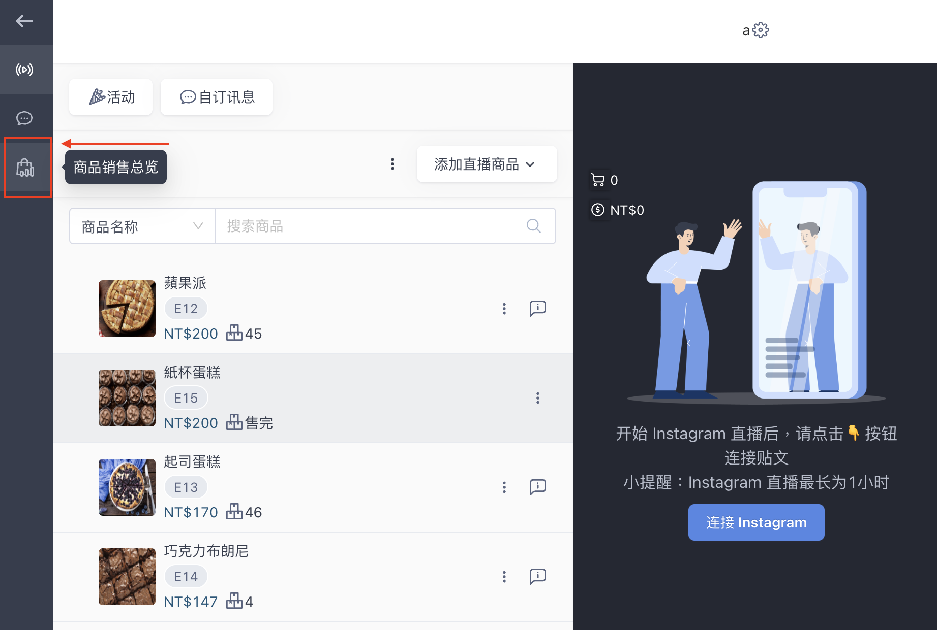Click the 巧克力布朗尼 product name
Image resolution: width=937 pixels, height=630 pixels.
click(x=206, y=551)
